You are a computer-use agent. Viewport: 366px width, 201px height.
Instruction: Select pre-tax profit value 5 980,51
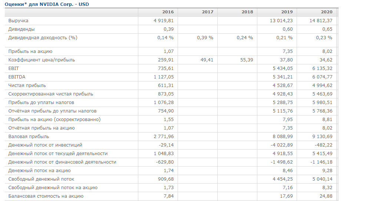(x=322, y=103)
